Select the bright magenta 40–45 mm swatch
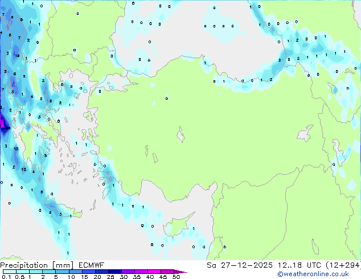 (x=154, y=272)
